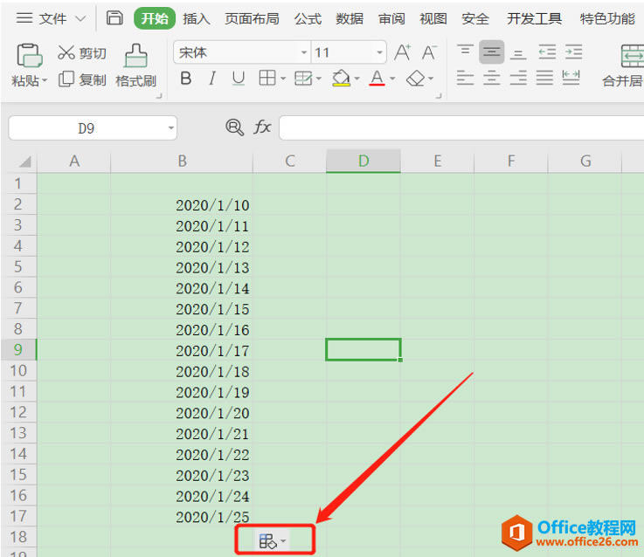Expand the File menu chevron

click(80, 18)
